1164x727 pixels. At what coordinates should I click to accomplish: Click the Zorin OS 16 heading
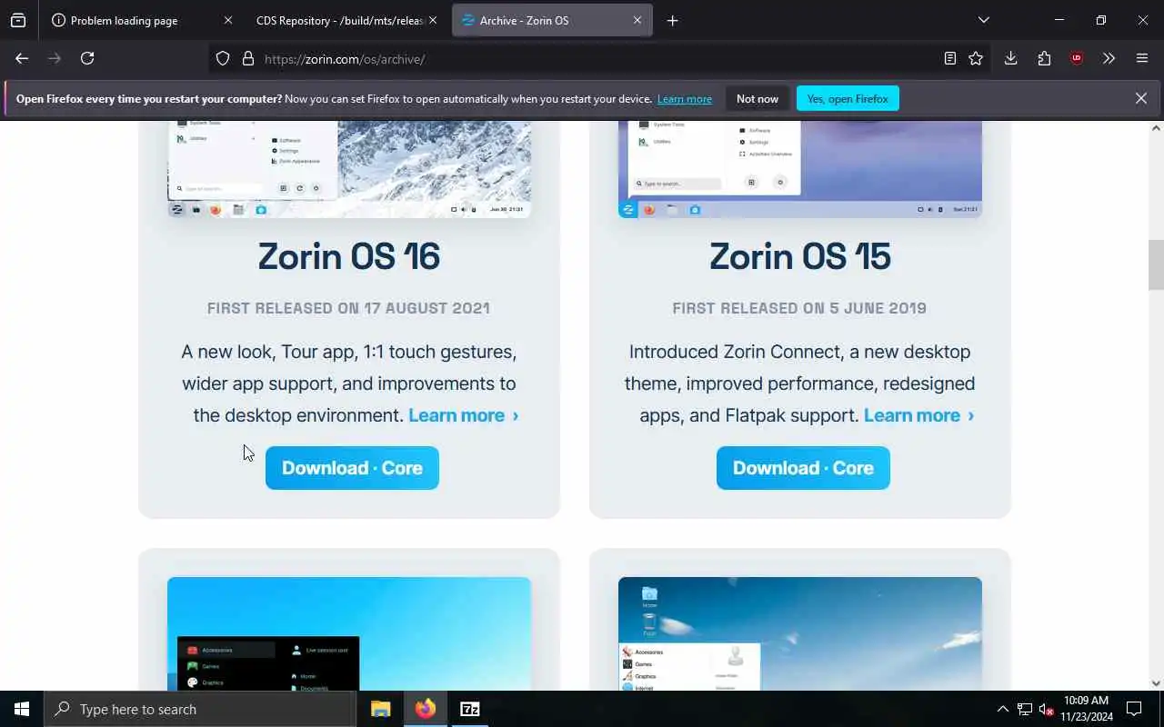pyautogui.click(x=349, y=256)
